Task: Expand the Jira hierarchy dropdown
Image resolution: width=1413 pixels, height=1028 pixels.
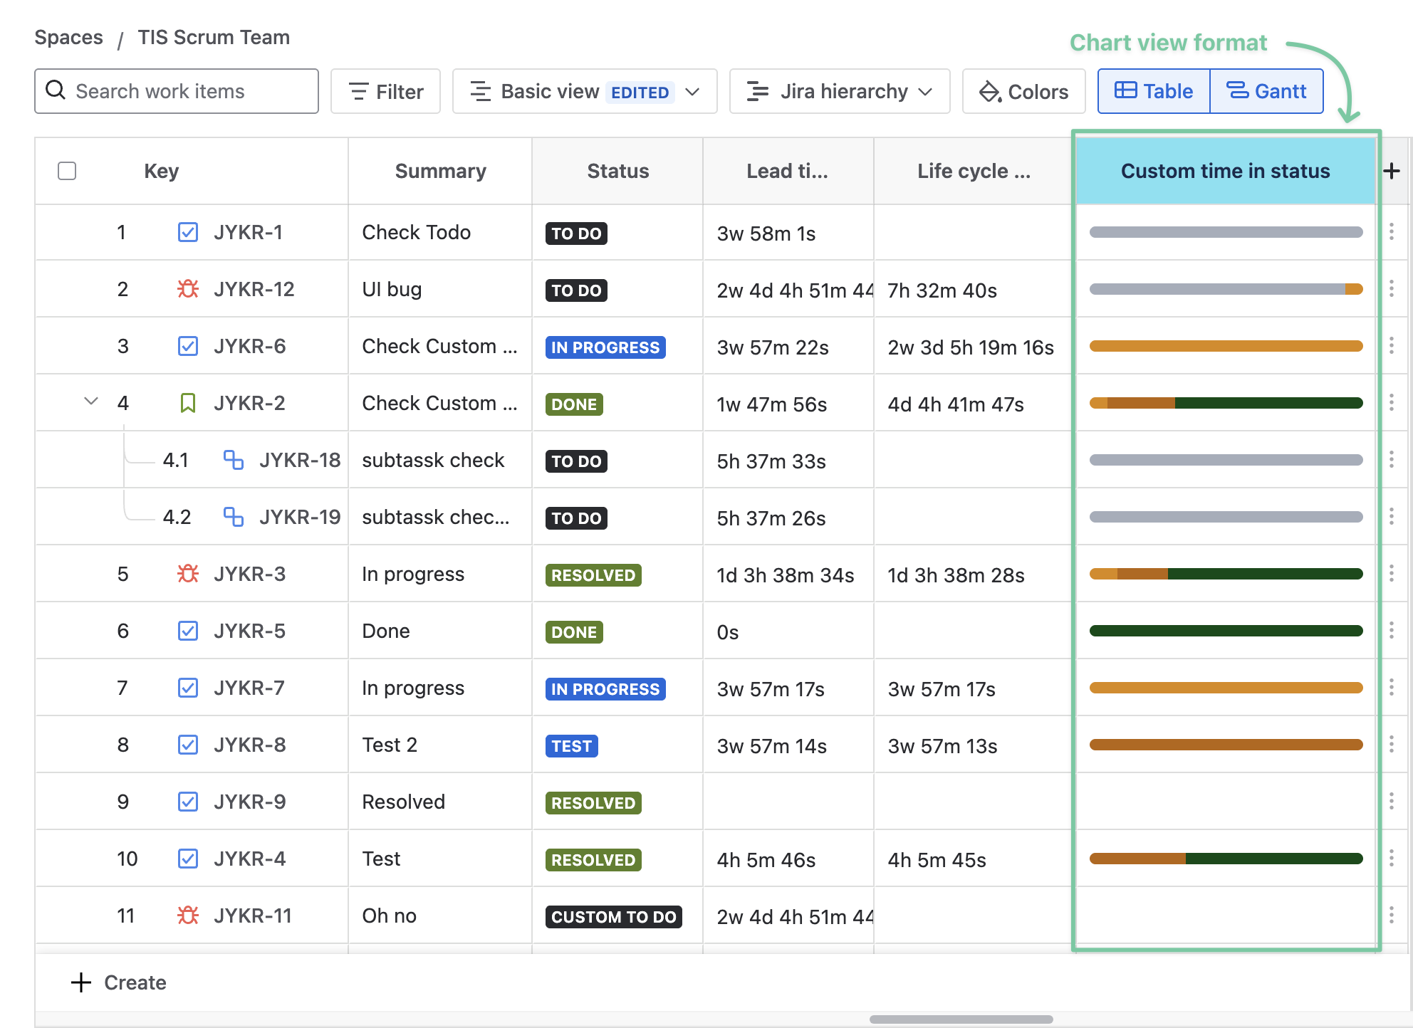Action: (x=839, y=91)
